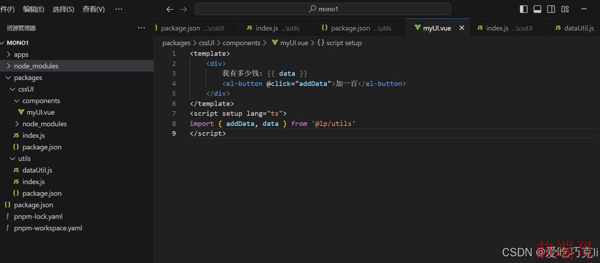Screen dimensions: 600x263
Task: Show more menus via menu-bar ellipsis
Action: pyautogui.click(x=119, y=9)
